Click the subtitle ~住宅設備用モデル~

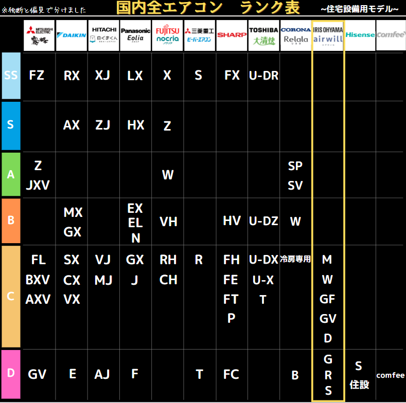tap(360, 9)
